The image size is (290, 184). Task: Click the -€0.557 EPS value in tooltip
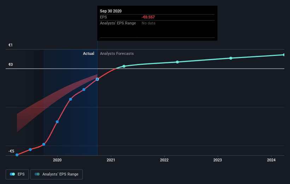[148, 17]
